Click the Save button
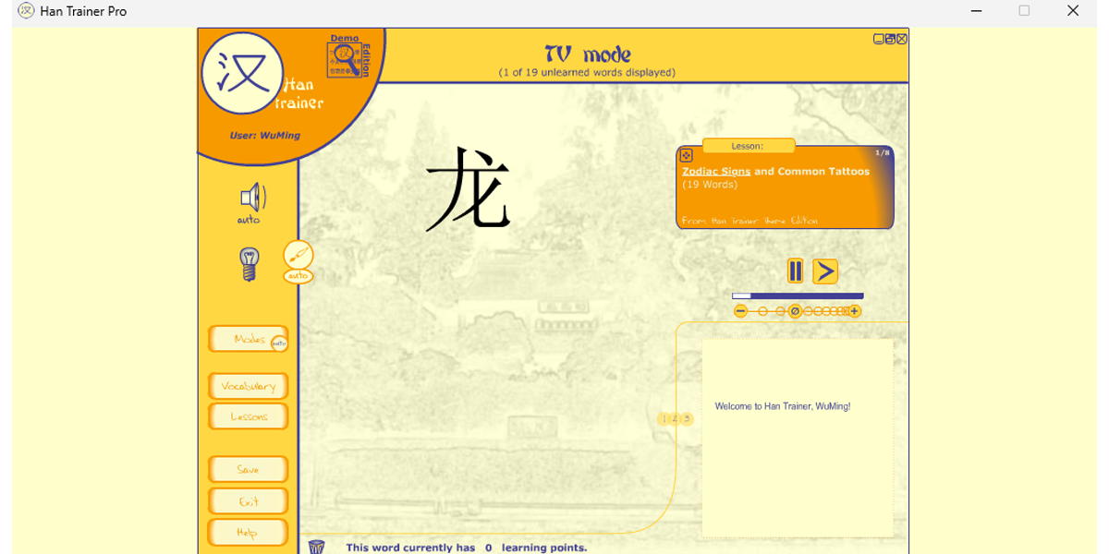 point(247,469)
